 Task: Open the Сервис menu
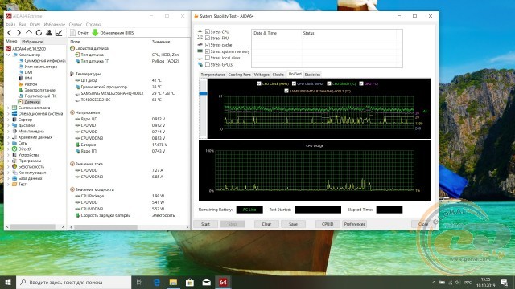[x=76, y=25]
